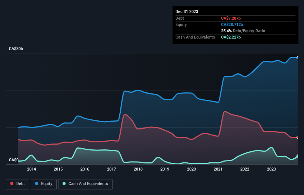Click the 2022 x-axis label
The image size is (304, 195).
(245, 169)
